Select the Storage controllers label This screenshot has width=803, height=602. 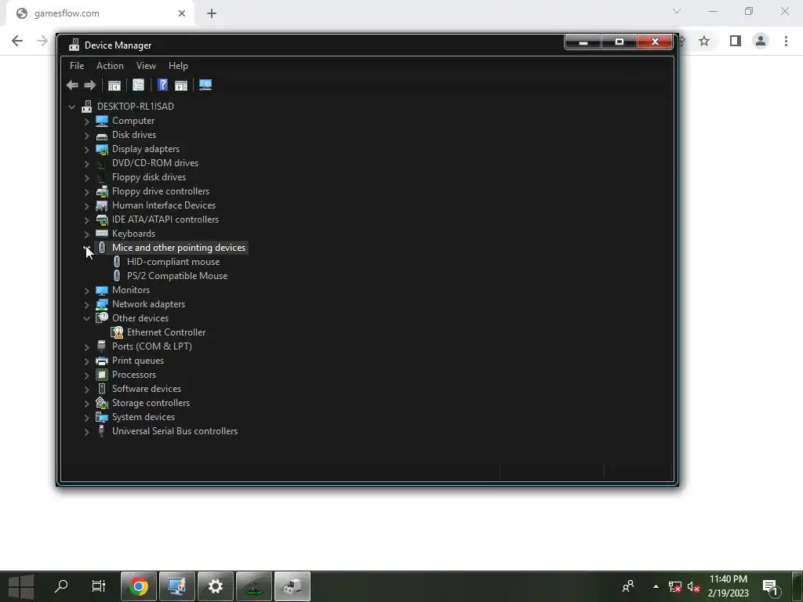click(x=151, y=403)
